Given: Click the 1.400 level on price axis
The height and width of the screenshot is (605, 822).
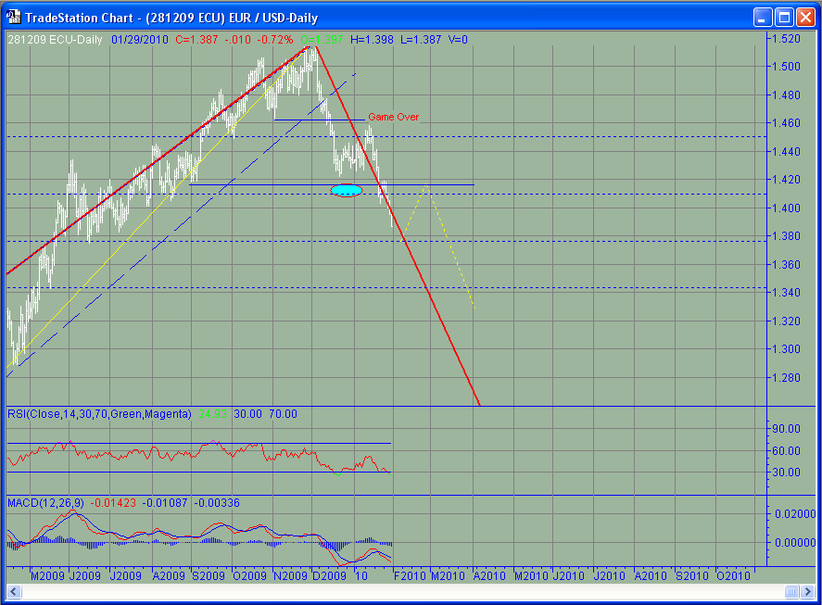Looking at the screenshot, I should tap(787, 208).
